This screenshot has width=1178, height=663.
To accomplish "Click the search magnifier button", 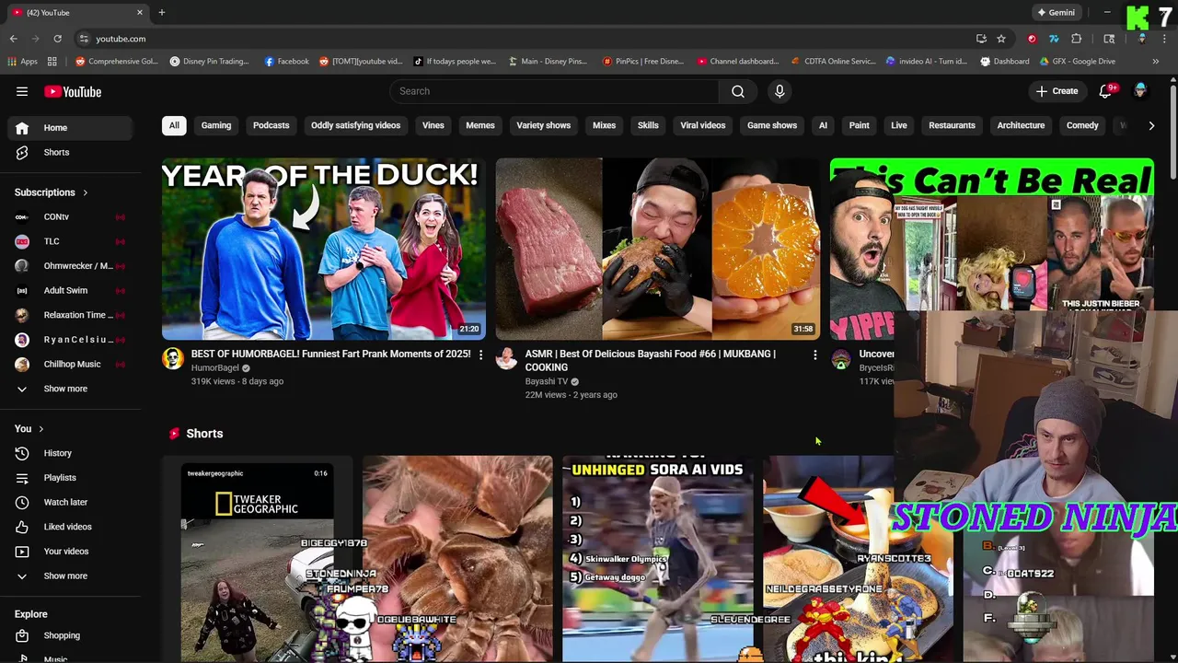I will pyautogui.click(x=738, y=91).
